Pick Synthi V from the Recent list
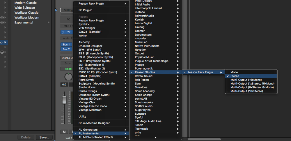 (101, 24)
